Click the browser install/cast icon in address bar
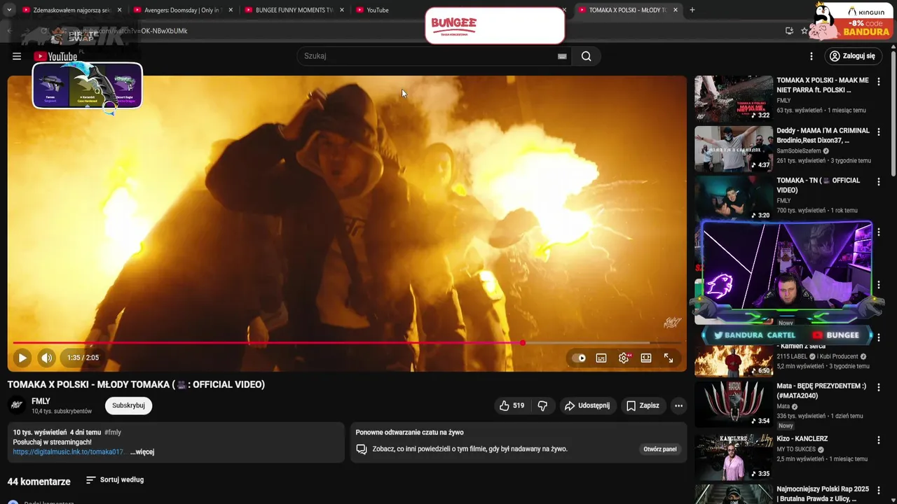897x504 pixels. click(x=789, y=31)
